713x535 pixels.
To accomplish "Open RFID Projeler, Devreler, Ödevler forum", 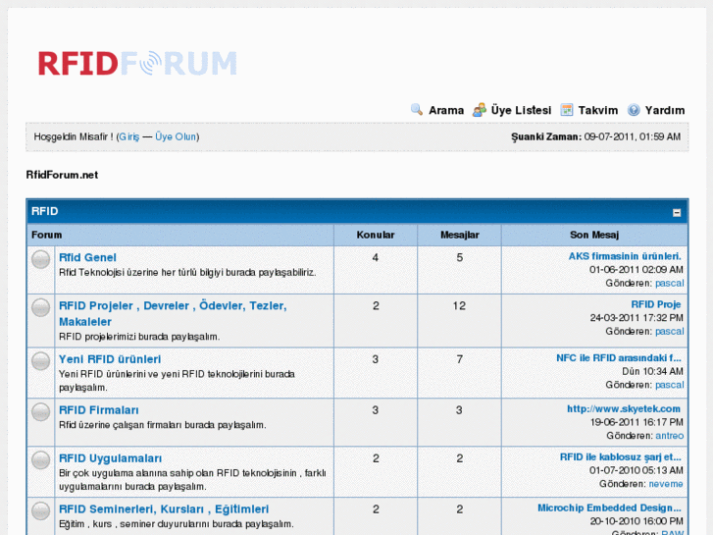I will click(x=173, y=314).
